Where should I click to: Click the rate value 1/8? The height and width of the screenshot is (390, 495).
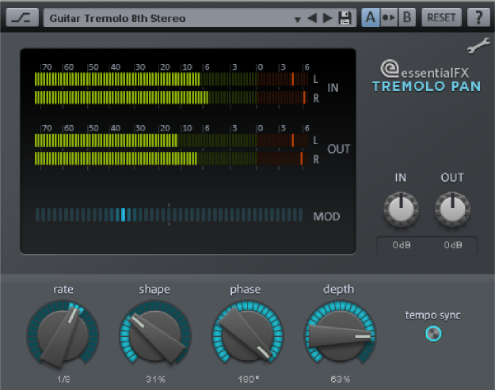[x=63, y=379]
